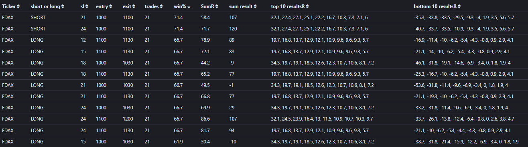This screenshot has width=528, height=147.
Task: Click bottom results starting with -33.7
Action: pos(463,119)
